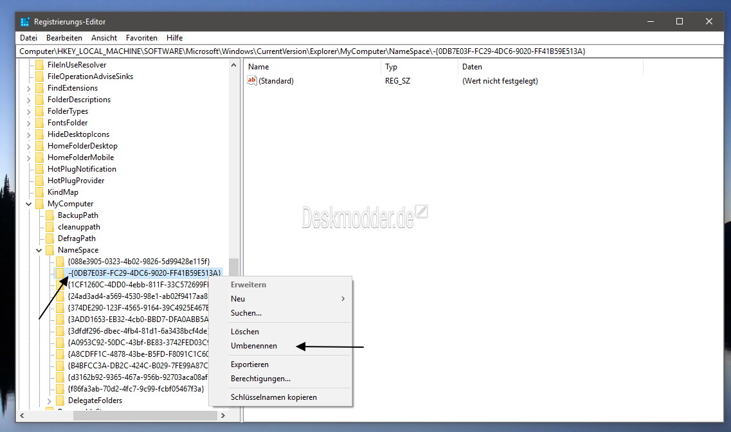Click Exportieren in the context menu
The height and width of the screenshot is (432, 731).
[x=281, y=364]
